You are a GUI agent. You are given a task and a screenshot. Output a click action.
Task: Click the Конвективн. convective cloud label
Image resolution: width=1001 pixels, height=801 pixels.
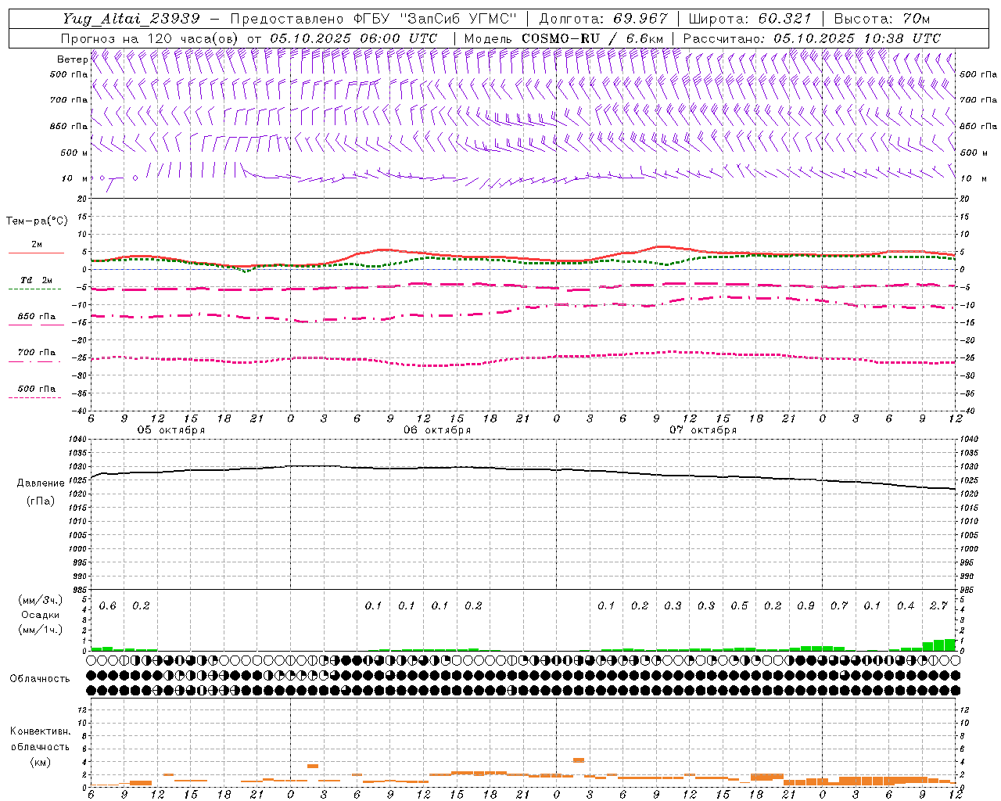[x=40, y=731]
